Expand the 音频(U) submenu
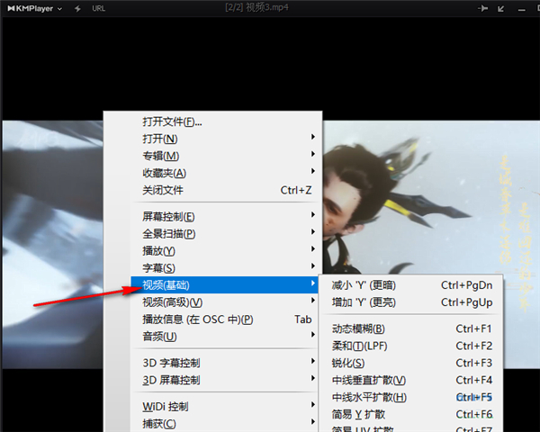The width and height of the screenshot is (540, 432). click(226, 337)
